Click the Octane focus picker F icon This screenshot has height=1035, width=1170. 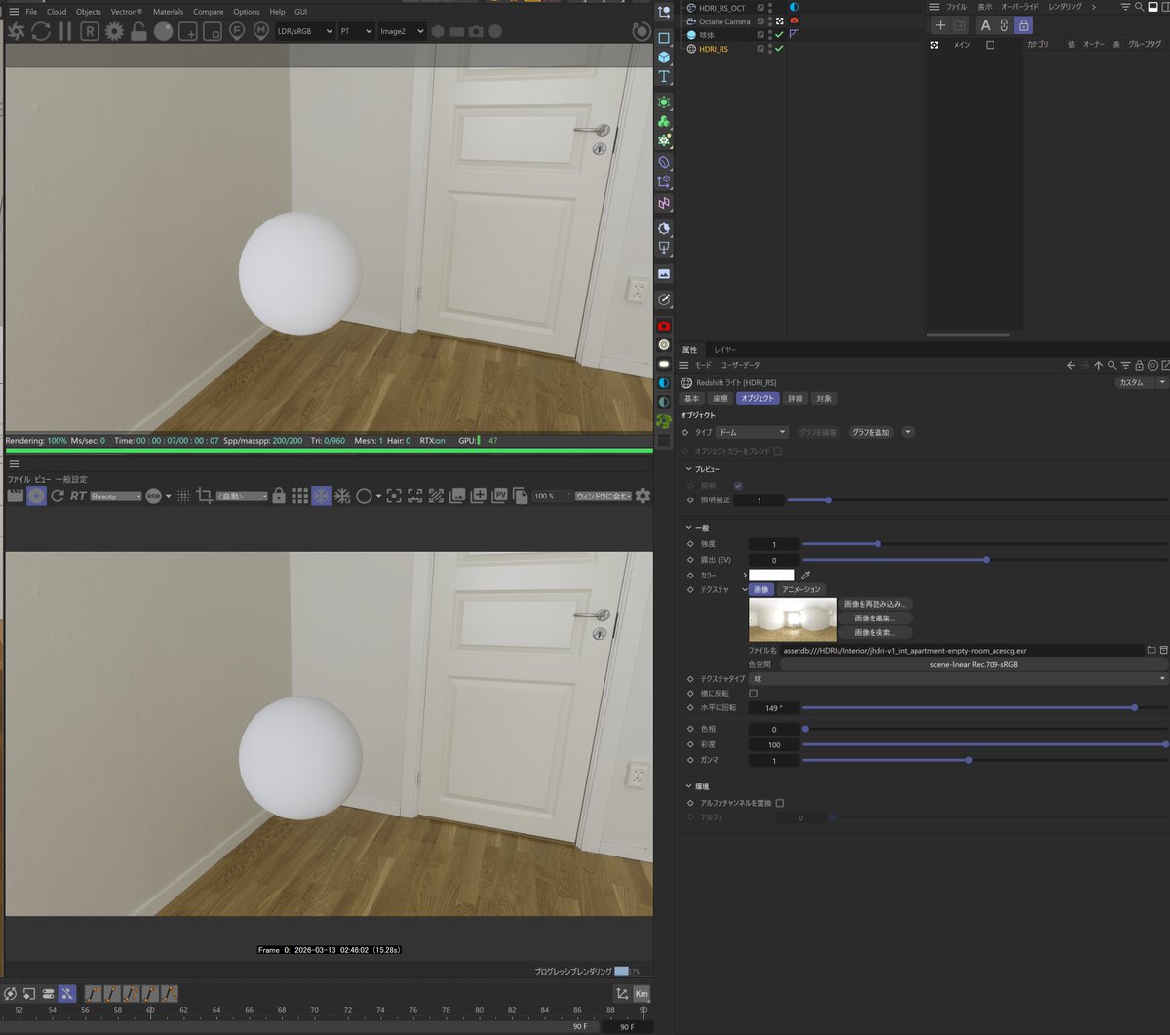tap(237, 31)
